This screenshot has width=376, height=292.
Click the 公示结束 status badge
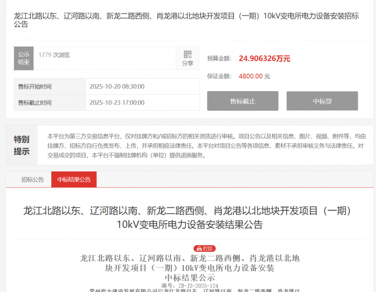tap(23, 58)
